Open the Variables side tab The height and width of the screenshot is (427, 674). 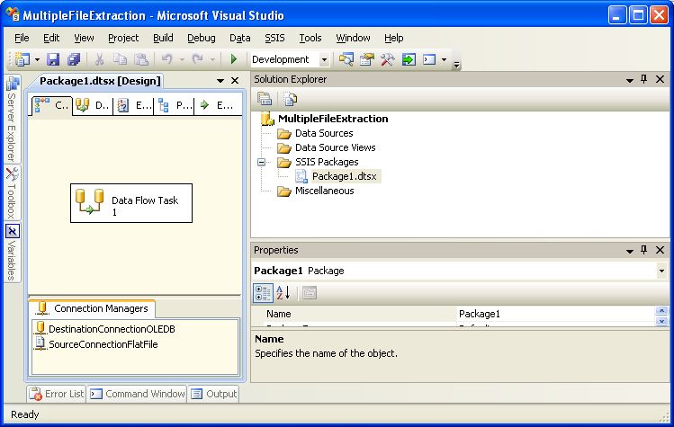[x=12, y=253]
